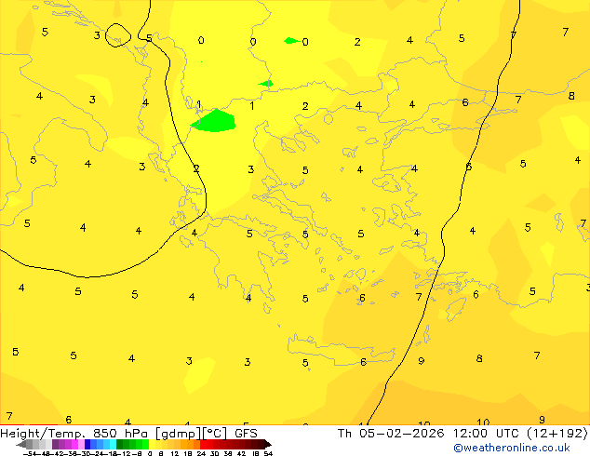590x456 pixels.
Task: Click the (12+192) forecast hour text
Action: pyautogui.click(x=561, y=433)
